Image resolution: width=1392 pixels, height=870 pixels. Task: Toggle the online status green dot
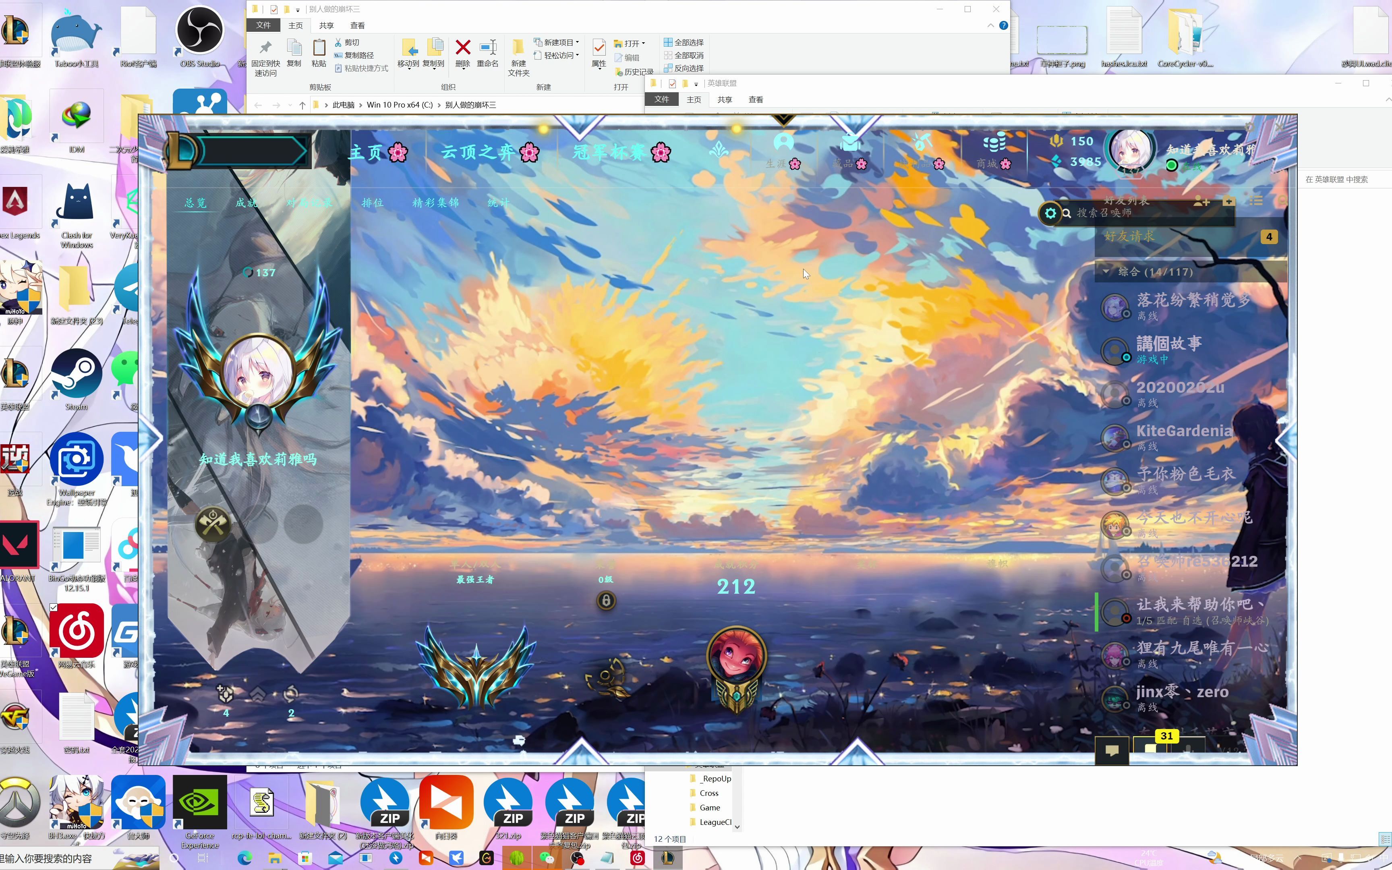click(x=1171, y=166)
